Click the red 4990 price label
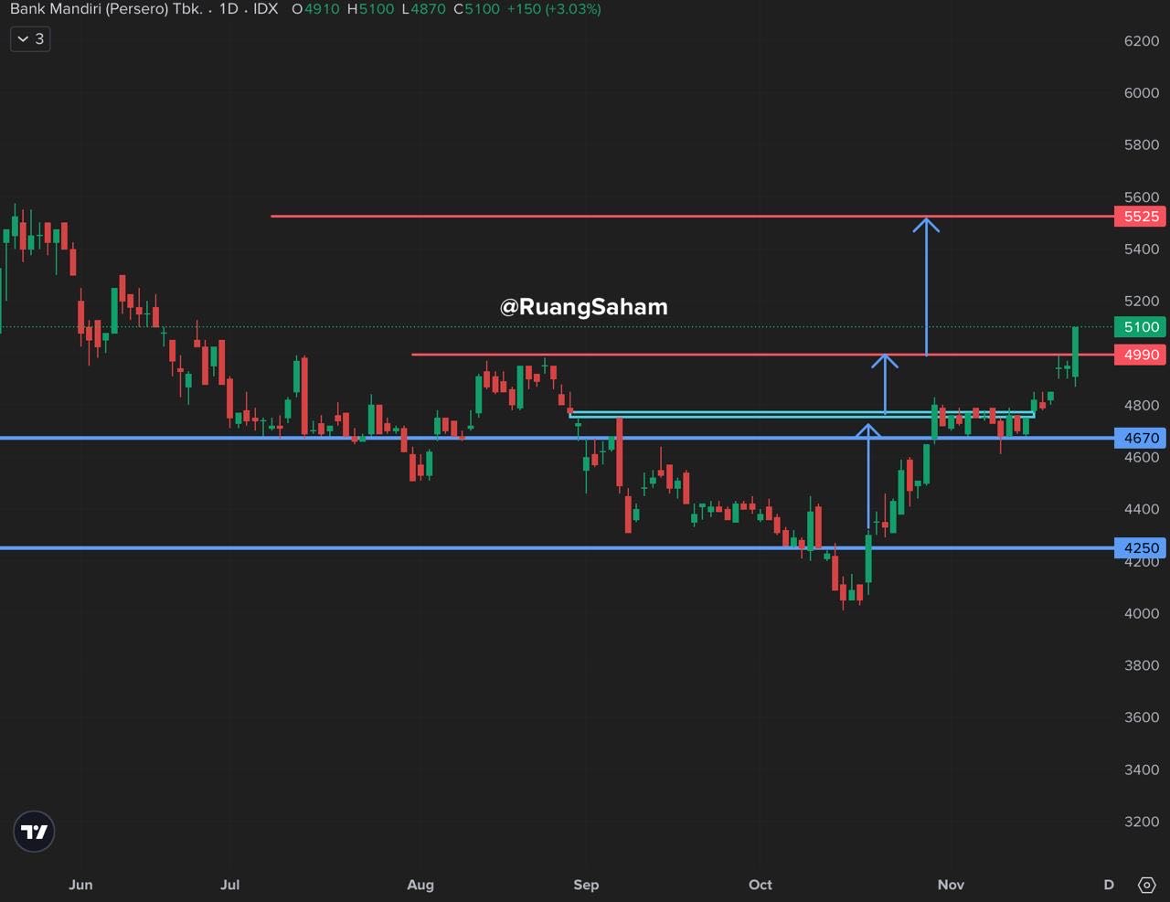Image resolution: width=1170 pixels, height=902 pixels. (1141, 355)
